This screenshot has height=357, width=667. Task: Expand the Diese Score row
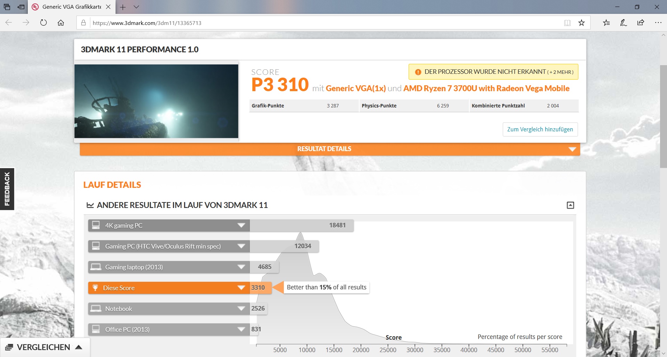[241, 288]
